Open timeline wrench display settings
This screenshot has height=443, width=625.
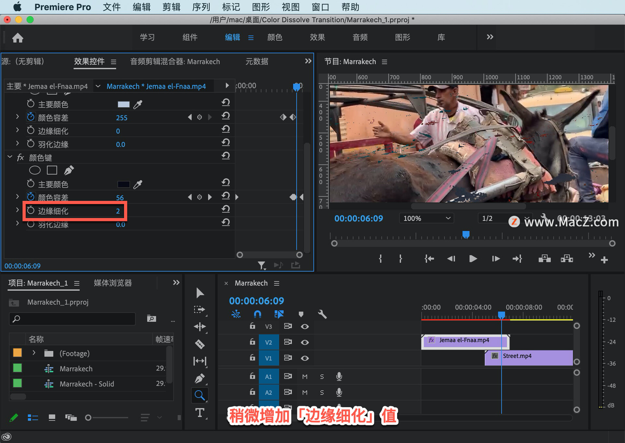[x=322, y=314]
